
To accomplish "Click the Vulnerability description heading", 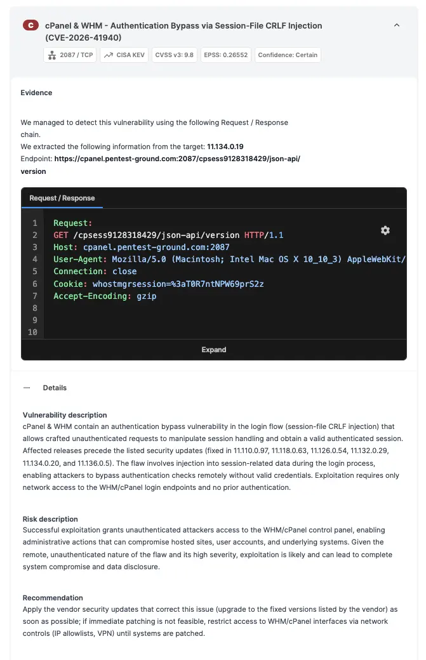I will tap(65, 415).
